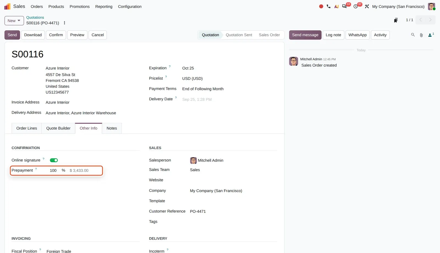The image size is (440, 253).
Task: Click the Delivery Date help question mark
Action: [x=176, y=98]
